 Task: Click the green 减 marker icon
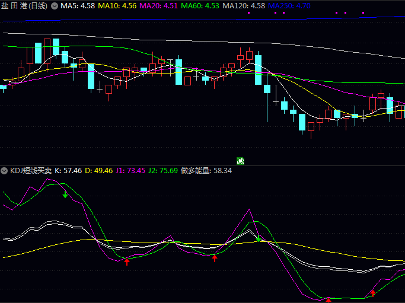(x=240, y=161)
